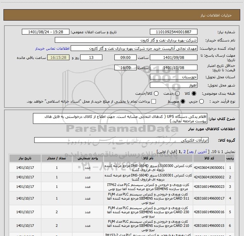This screenshot has width=244, height=236.
Task: Go to the آخرین page link
Action: pos(202,152)
